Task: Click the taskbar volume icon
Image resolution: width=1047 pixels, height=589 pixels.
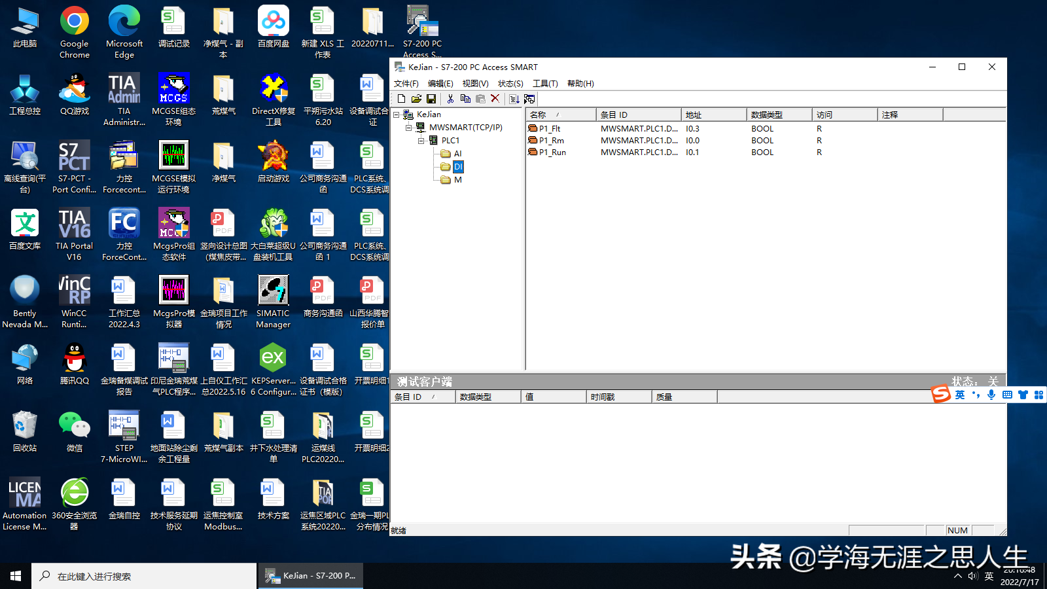Action: (973, 576)
